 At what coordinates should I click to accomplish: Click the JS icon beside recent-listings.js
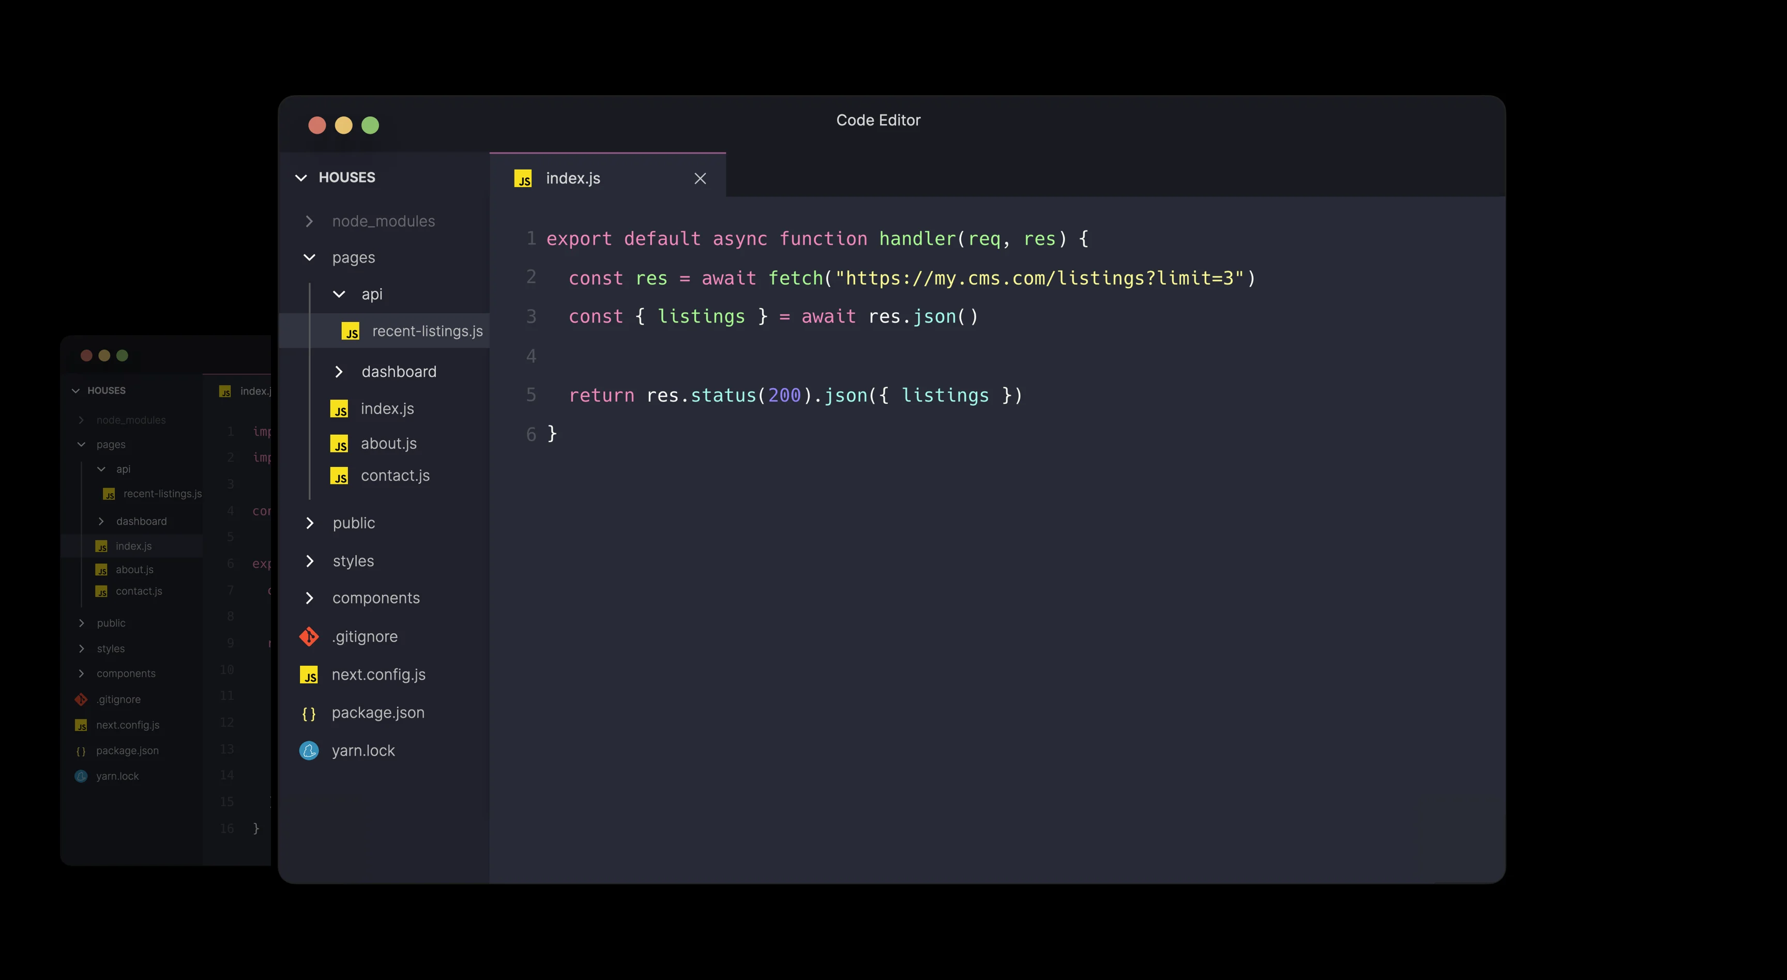351,331
